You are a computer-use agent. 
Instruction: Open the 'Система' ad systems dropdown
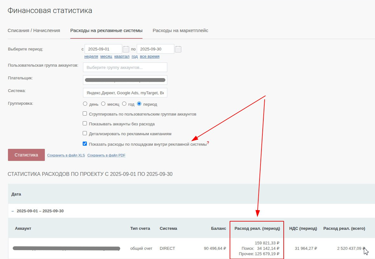[x=125, y=93]
